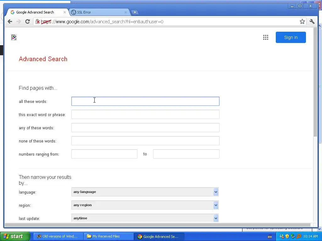Viewport: 322px width, 241px height.
Task: Sign in to Google account
Action: (x=291, y=37)
